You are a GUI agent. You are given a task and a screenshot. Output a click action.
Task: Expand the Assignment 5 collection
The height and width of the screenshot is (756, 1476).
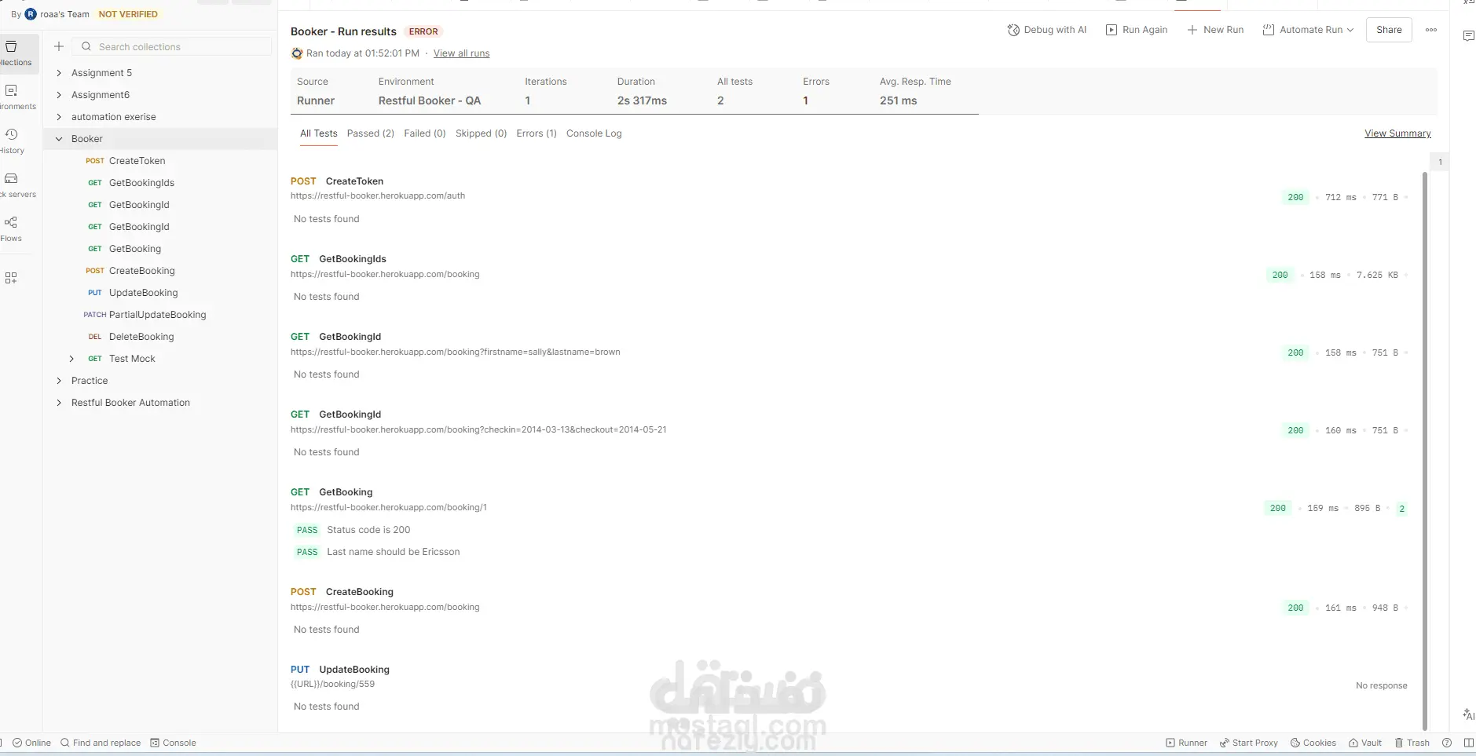pyautogui.click(x=59, y=73)
